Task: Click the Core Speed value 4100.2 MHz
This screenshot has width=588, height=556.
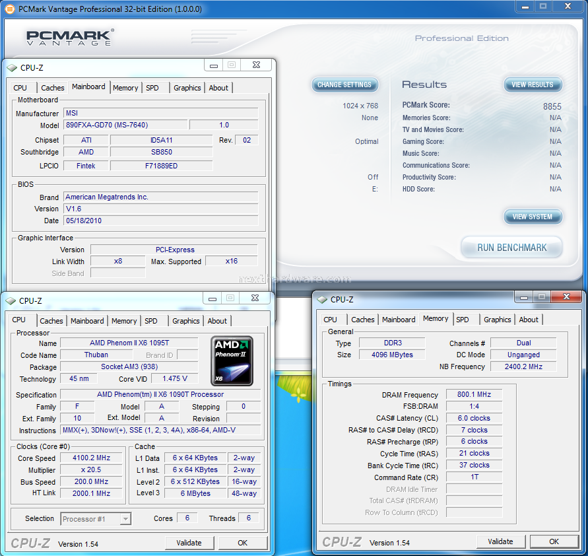Action: coord(91,458)
